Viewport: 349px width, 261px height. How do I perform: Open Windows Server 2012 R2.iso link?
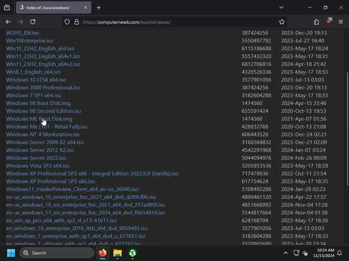pos(40,150)
